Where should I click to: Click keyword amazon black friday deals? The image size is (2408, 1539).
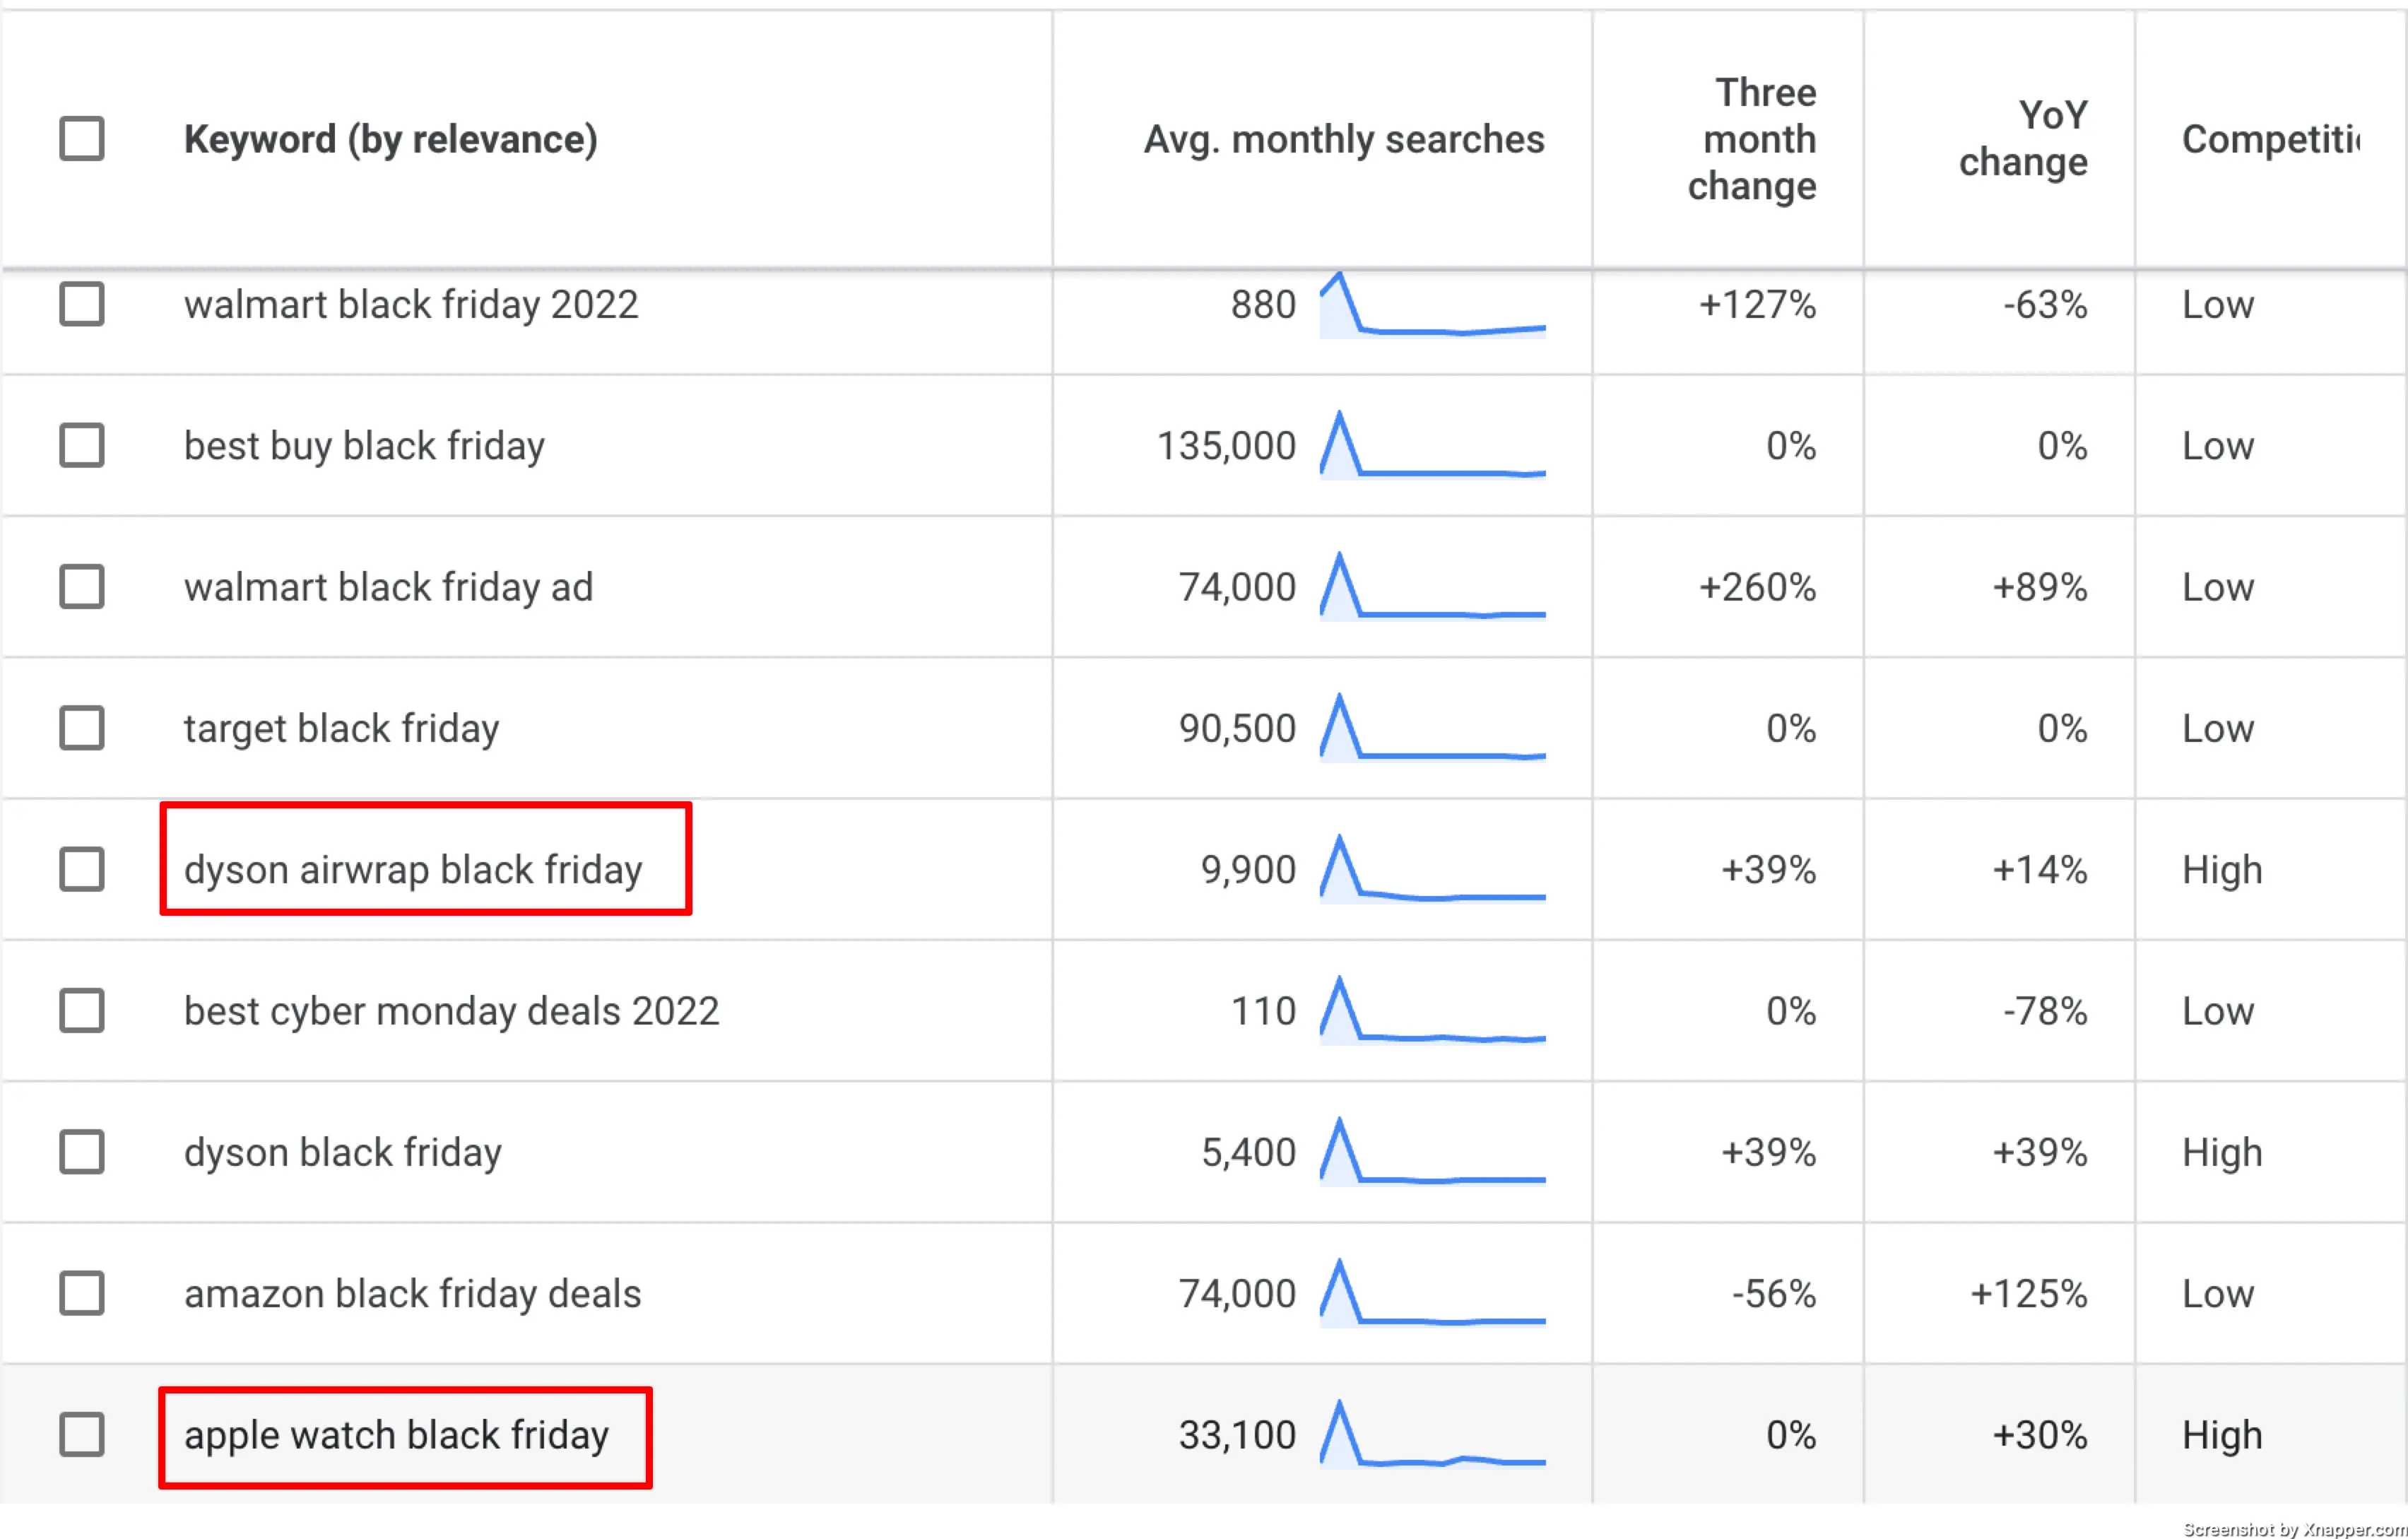413,1294
